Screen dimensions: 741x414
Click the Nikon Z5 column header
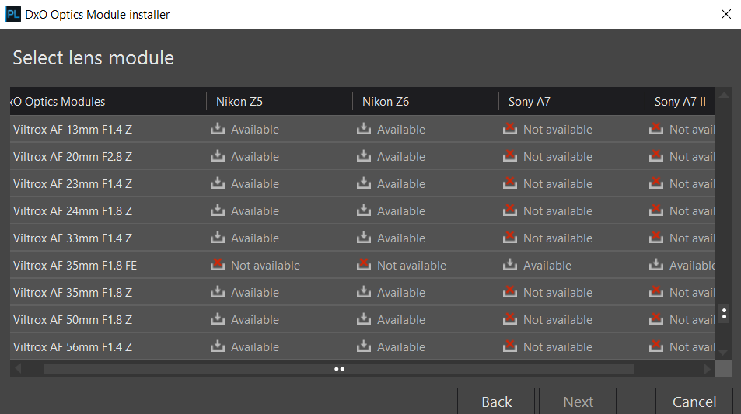tap(279, 101)
